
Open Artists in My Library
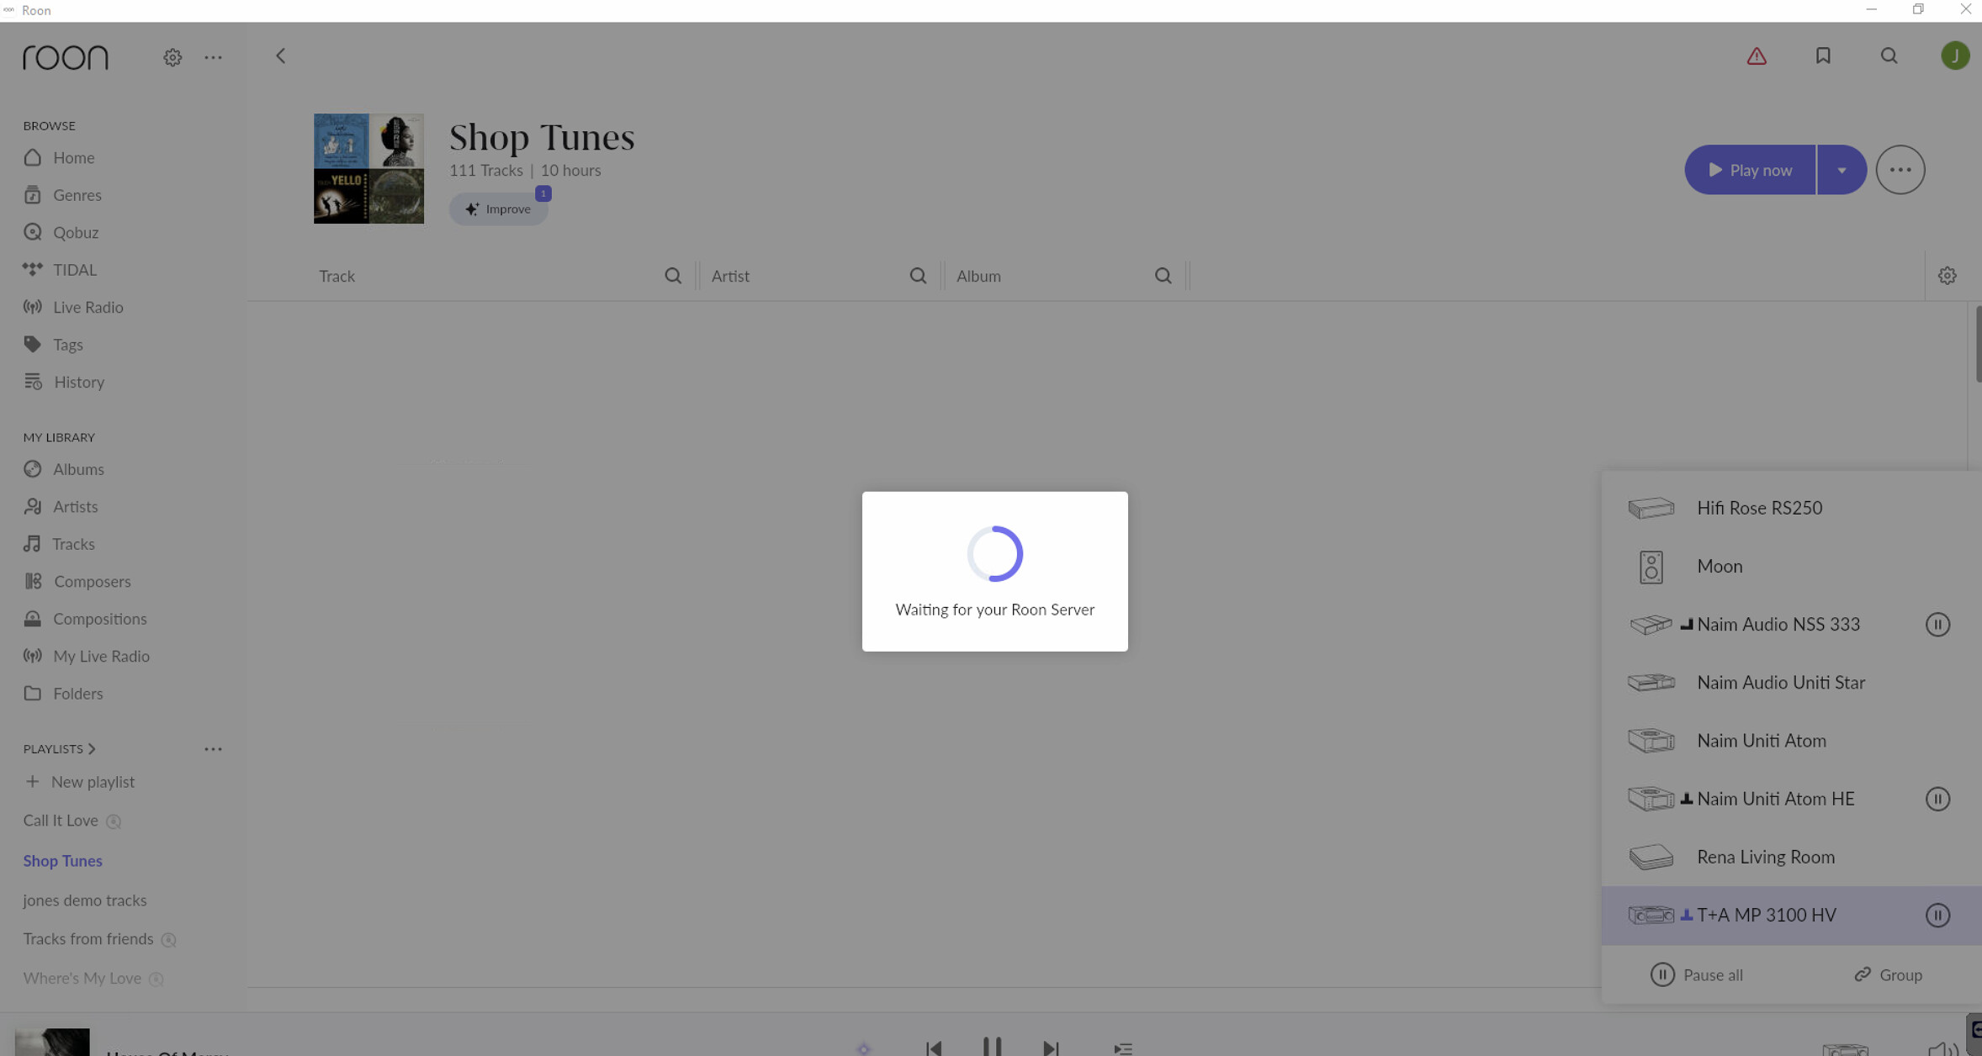61,506
